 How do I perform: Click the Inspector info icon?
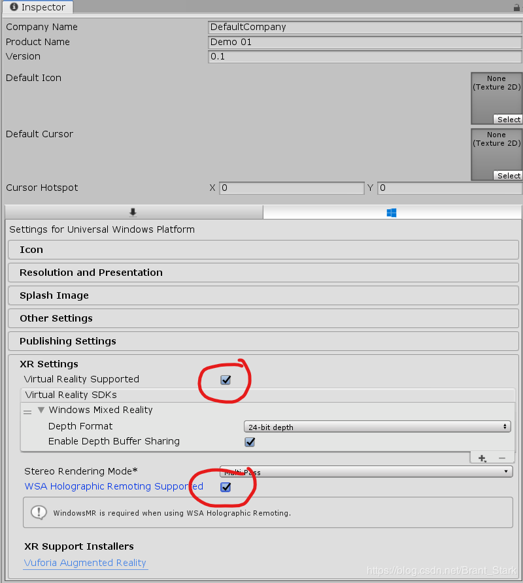[x=14, y=7]
